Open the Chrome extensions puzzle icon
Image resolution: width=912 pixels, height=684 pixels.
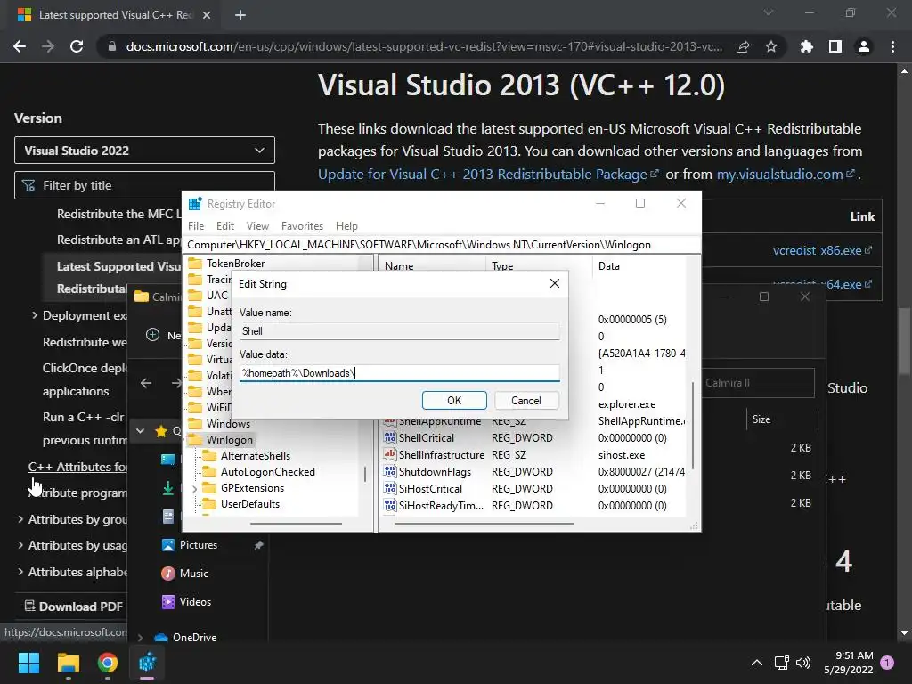[x=806, y=46]
